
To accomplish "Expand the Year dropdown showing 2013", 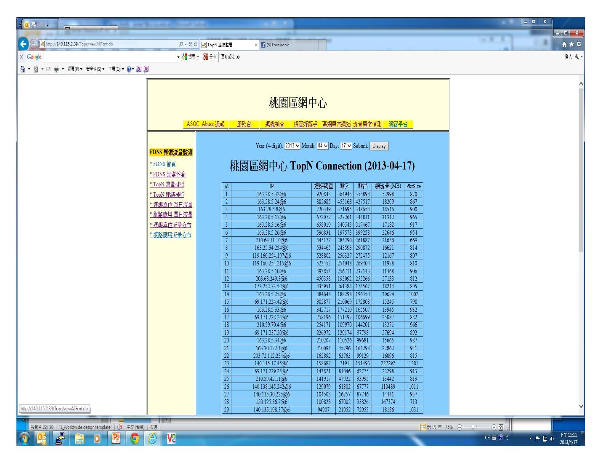I will pyautogui.click(x=292, y=146).
